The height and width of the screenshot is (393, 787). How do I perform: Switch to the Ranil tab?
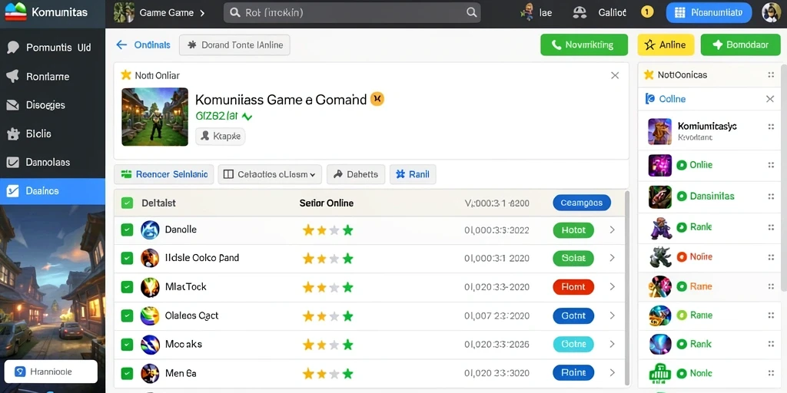(x=413, y=174)
